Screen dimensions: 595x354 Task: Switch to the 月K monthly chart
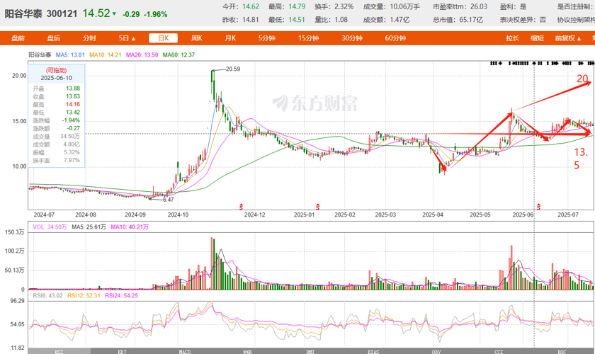[230, 38]
